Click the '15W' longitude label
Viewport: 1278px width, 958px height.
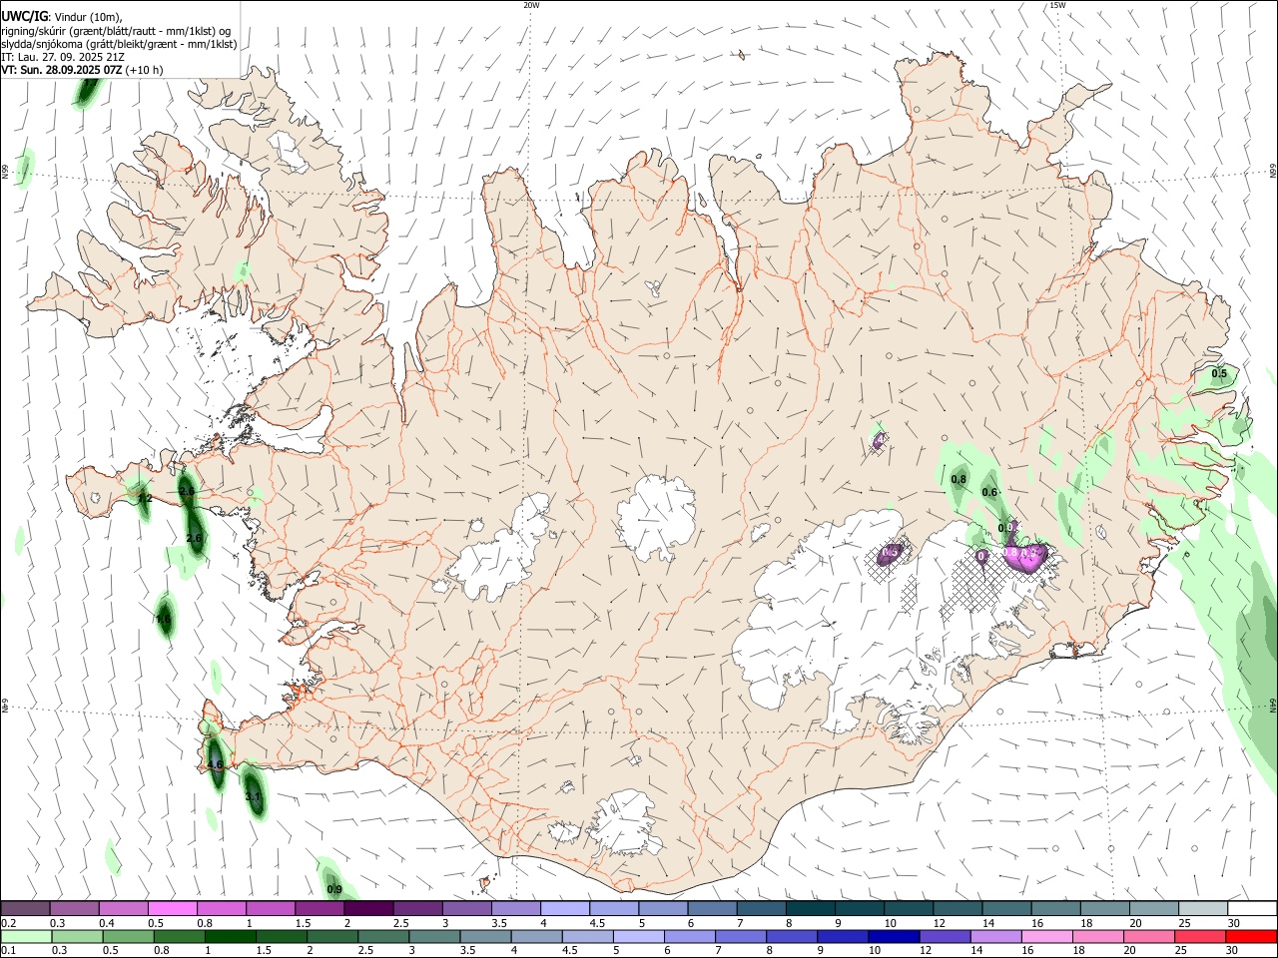(x=1057, y=5)
